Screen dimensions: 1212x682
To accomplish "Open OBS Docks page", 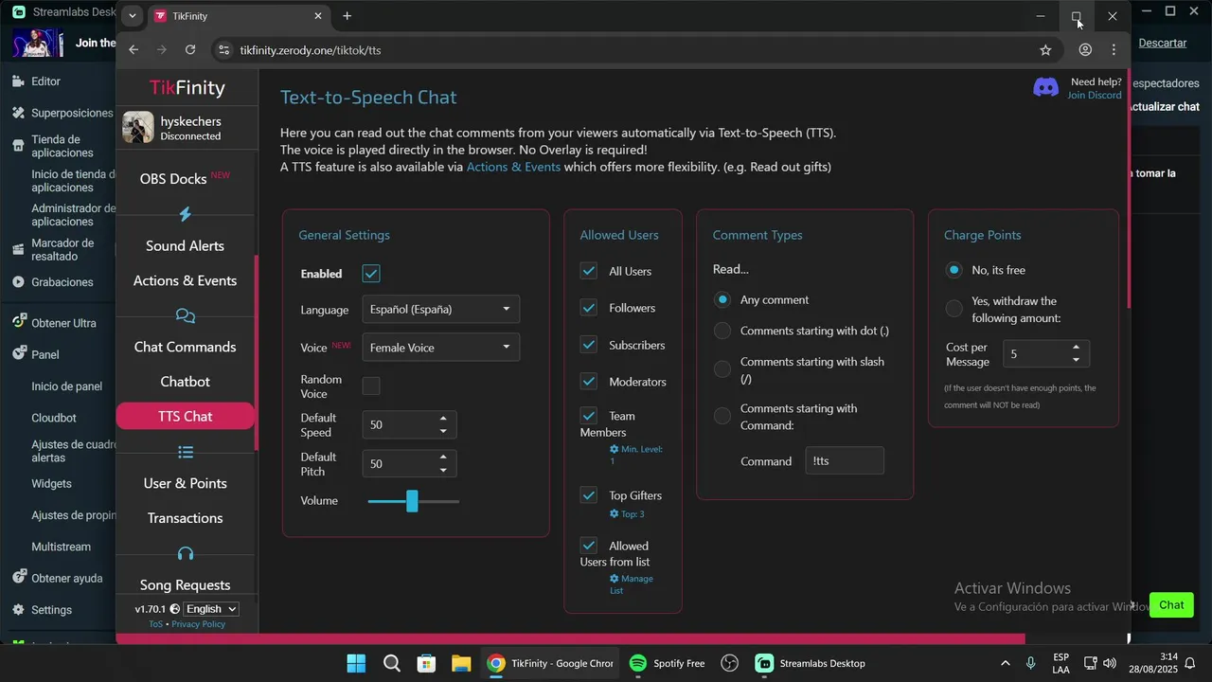I will (x=174, y=179).
